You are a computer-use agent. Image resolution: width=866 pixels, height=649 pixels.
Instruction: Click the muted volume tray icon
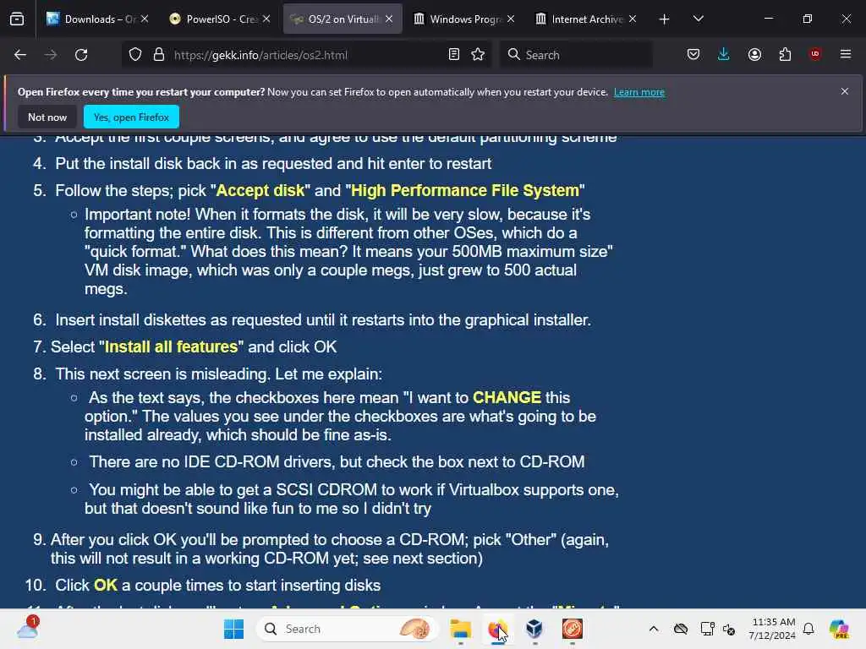coord(729,629)
